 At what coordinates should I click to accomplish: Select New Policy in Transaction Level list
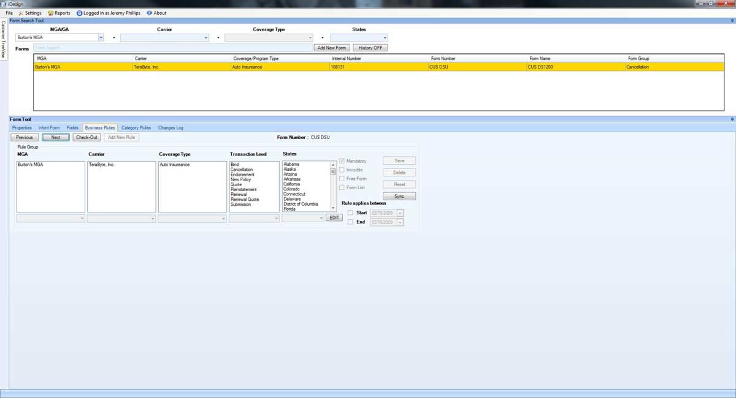[x=241, y=179]
